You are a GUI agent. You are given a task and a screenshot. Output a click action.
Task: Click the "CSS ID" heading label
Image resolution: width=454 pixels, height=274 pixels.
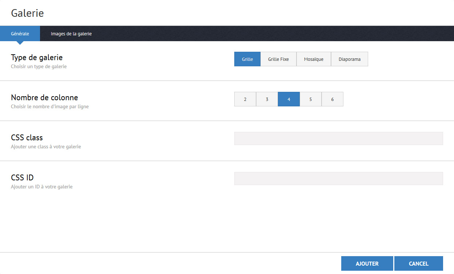click(x=22, y=178)
